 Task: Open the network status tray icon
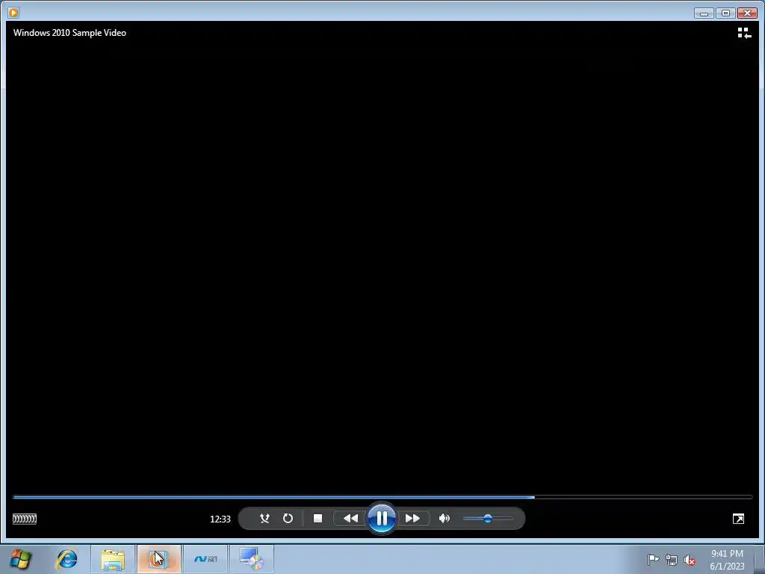click(x=672, y=560)
